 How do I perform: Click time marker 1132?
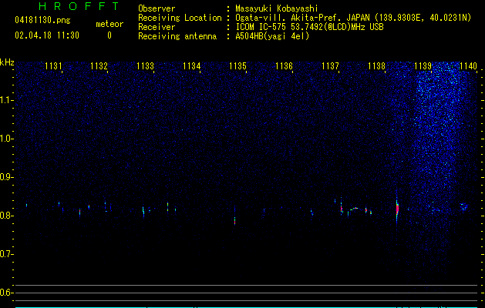(99, 66)
